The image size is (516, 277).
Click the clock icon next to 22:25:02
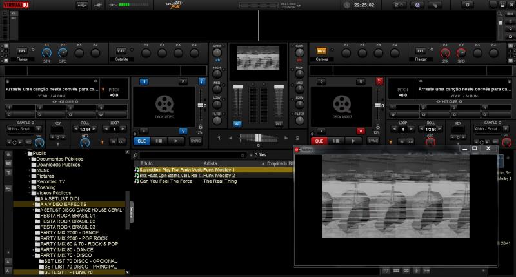pyautogui.click(x=346, y=5)
